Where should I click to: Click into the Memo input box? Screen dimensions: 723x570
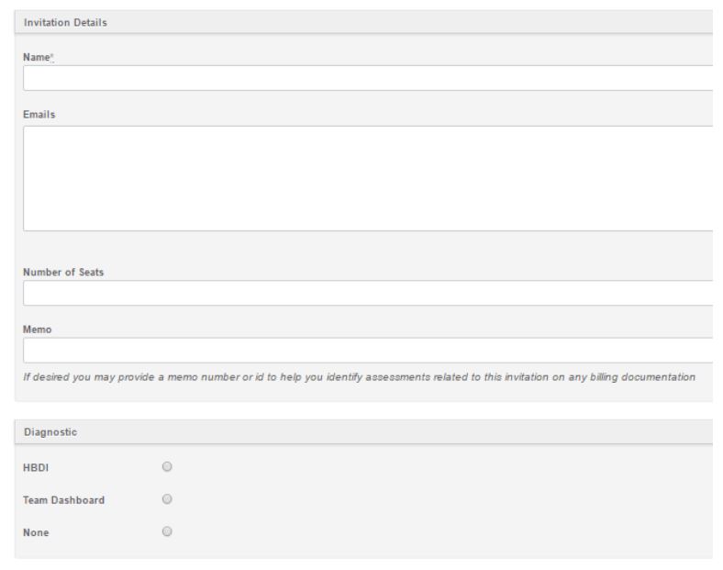(367, 351)
